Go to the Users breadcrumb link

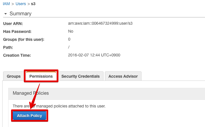point(21,4)
